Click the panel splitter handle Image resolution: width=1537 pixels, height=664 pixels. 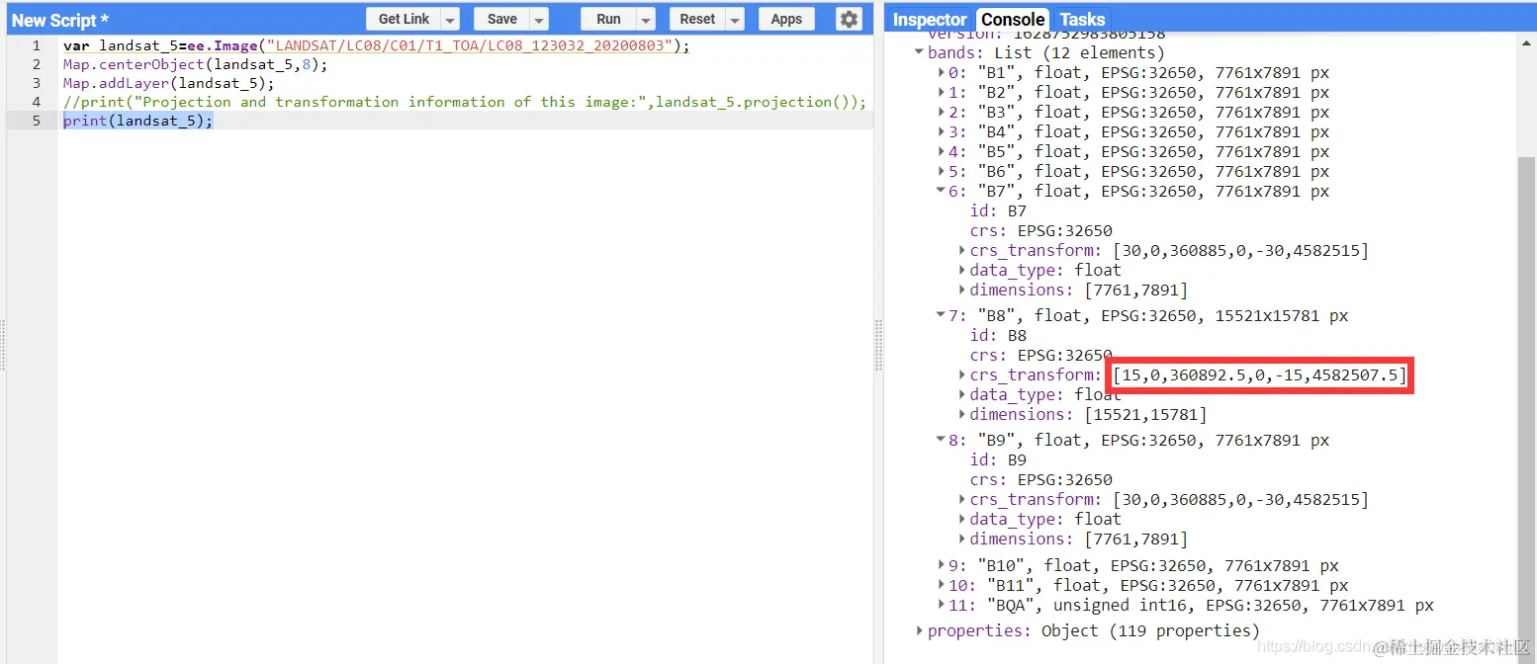click(878, 344)
